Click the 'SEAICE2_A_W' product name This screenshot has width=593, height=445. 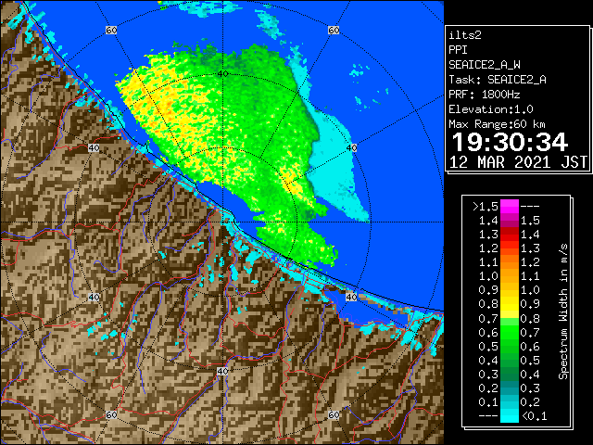click(x=485, y=65)
